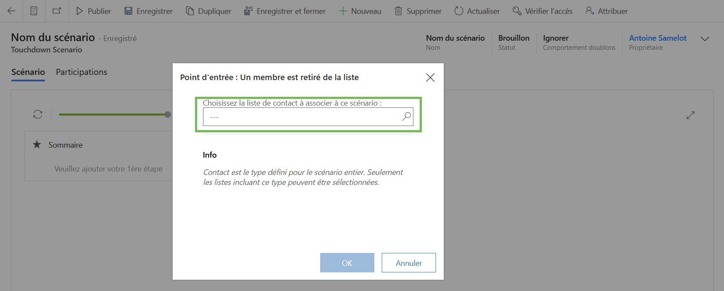Adjust the green zoom slider handle
The width and height of the screenshot is (724, 291).
167,114
